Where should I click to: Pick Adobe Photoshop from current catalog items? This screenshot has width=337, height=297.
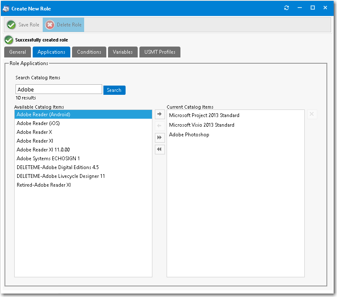click(x=189, y=135)
